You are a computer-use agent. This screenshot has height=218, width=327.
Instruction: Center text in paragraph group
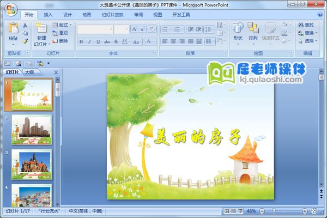point(173,41)
